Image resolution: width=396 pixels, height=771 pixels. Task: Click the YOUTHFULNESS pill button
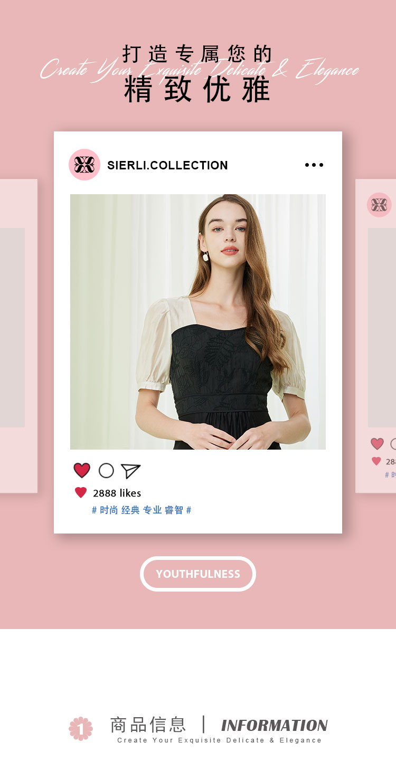click(198, 574)
